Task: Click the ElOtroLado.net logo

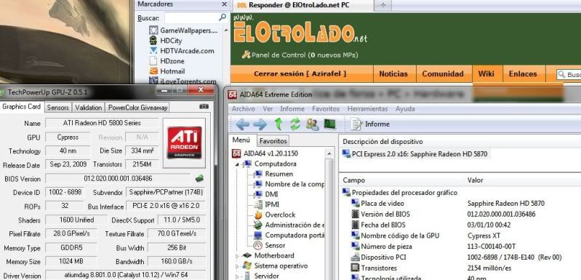Action: [300, 30]
